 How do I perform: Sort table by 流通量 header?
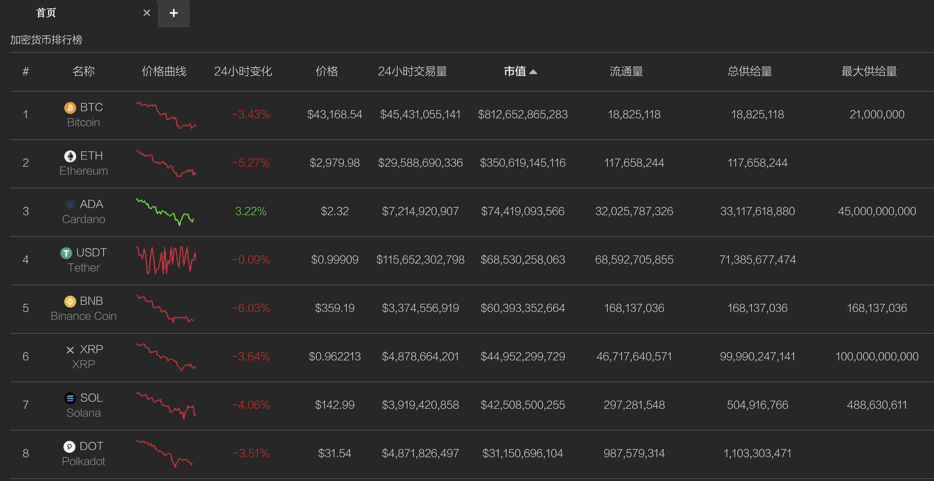[626, 71]
